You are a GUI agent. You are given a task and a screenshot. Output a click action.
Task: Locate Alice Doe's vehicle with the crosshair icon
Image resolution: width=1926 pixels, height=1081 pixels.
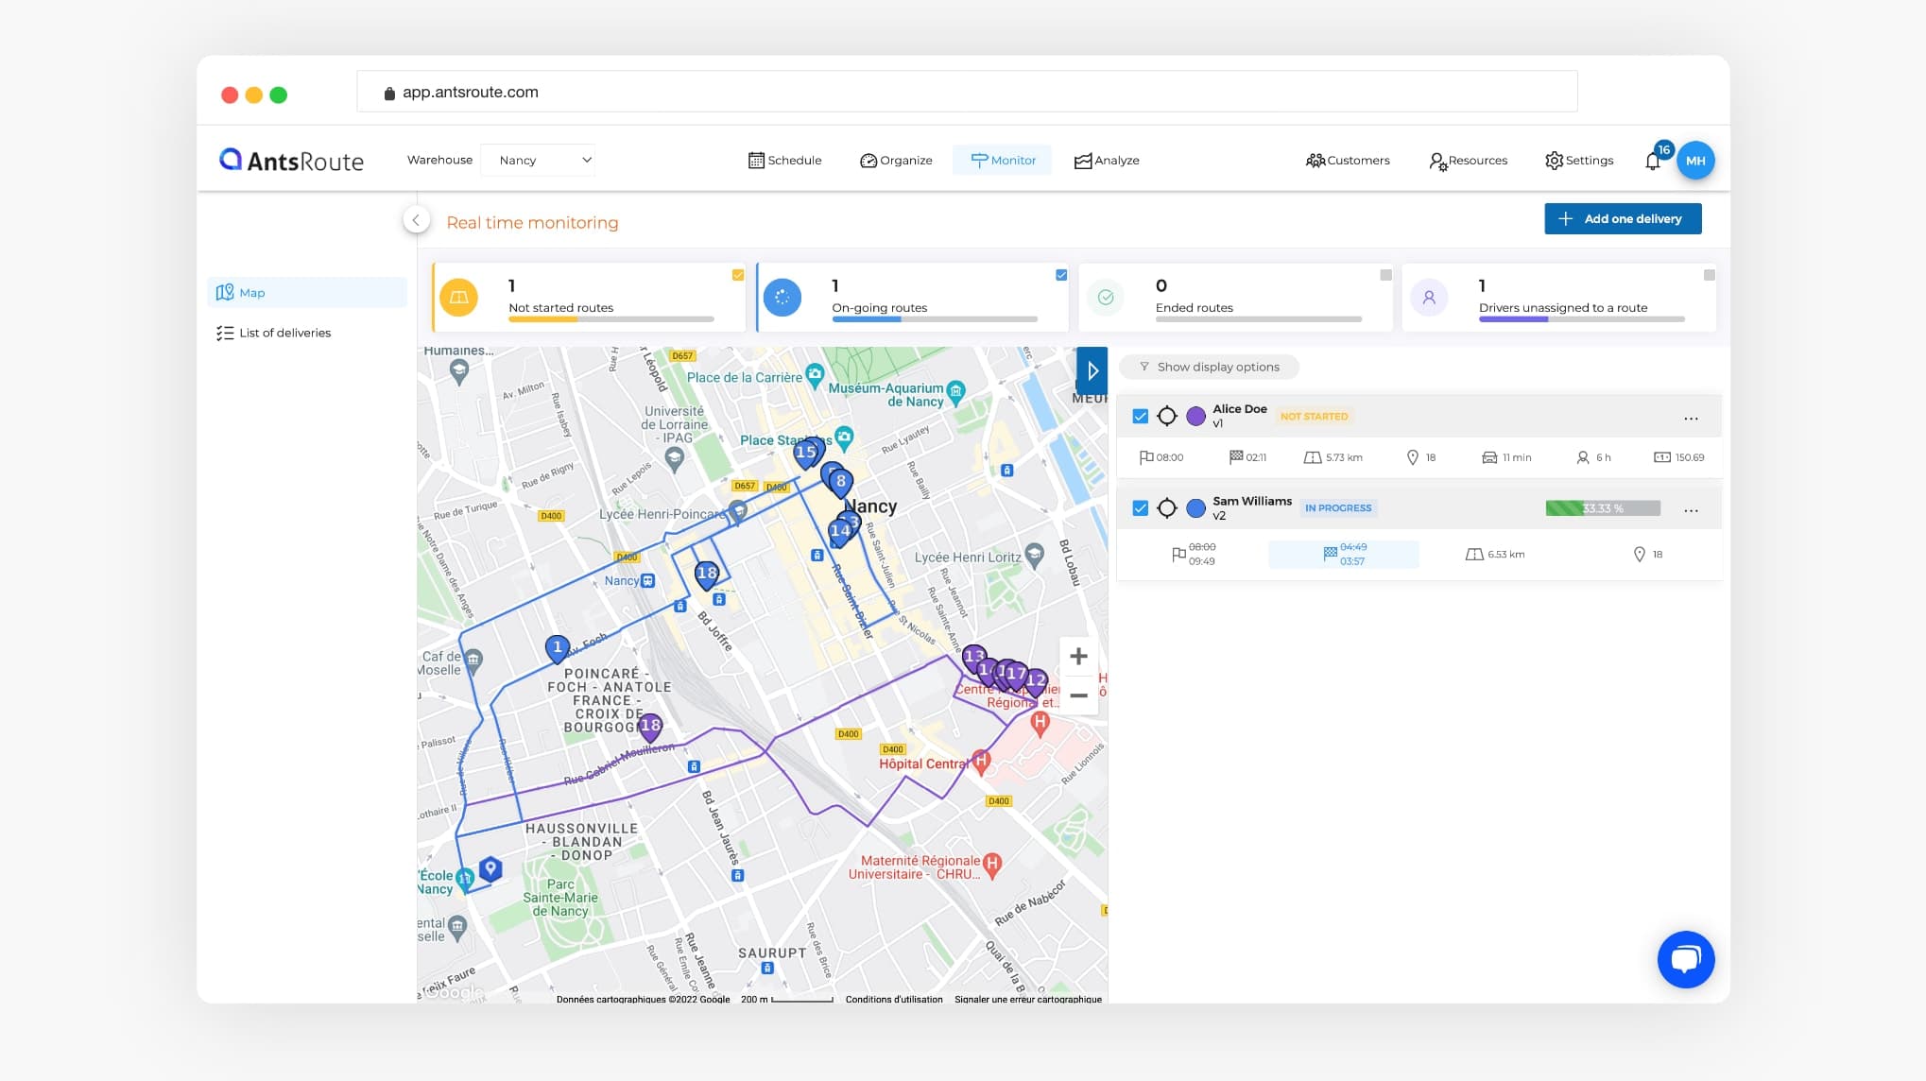(1167, 416)
